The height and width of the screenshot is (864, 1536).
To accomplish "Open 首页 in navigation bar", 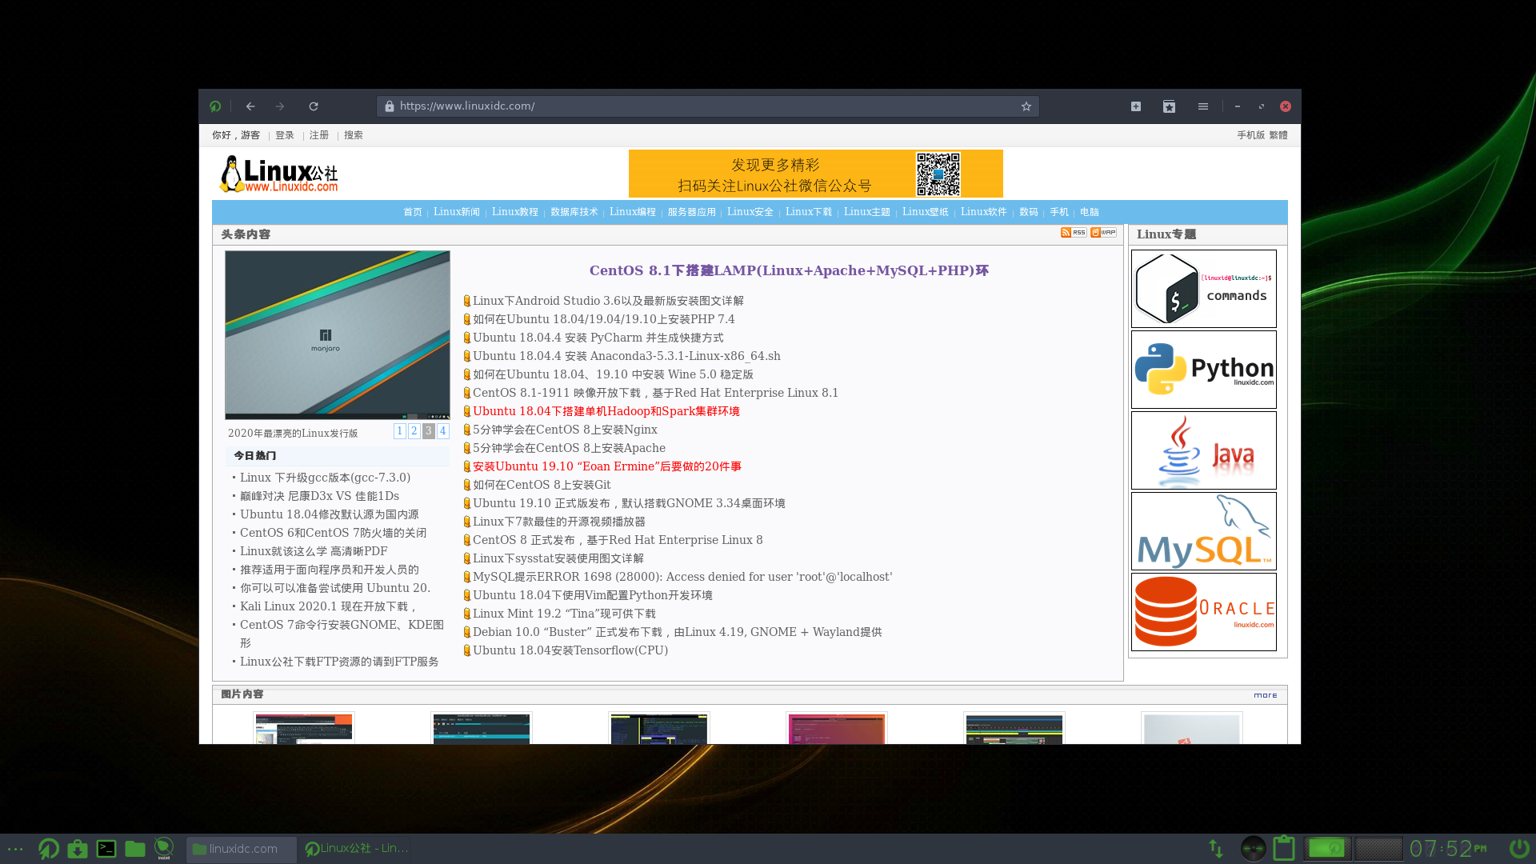I will pyautogui.click(x=413, y=212).
